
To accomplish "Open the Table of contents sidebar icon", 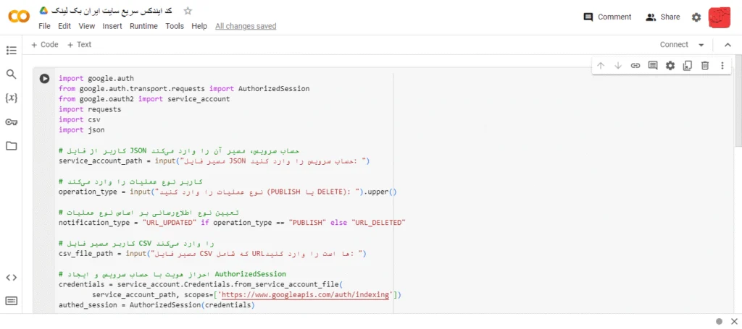I will pyautogui.click(x=12, y=51).
